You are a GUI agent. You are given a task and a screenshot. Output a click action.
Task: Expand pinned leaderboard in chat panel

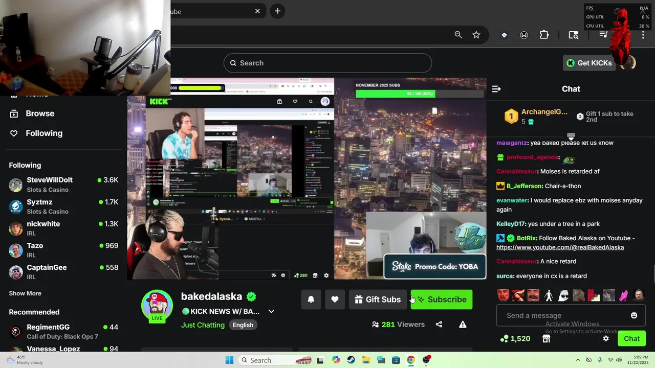point(571,136)
